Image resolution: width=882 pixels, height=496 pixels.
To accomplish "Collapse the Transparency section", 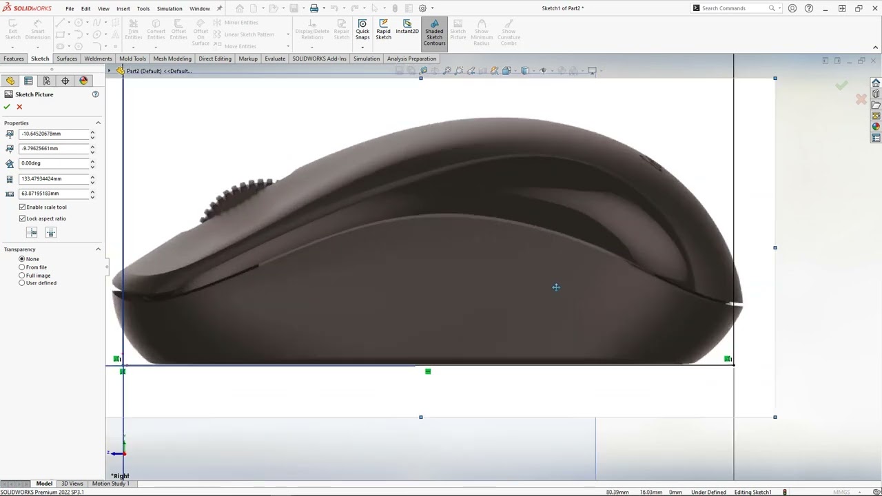I will [98, 249].
